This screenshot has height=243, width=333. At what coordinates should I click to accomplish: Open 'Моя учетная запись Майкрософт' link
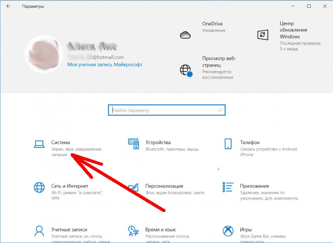point(105,65)
